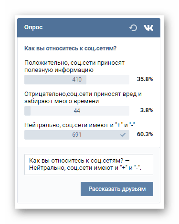
Task: Click the vote count 410 in the bar
Action: 77,80
